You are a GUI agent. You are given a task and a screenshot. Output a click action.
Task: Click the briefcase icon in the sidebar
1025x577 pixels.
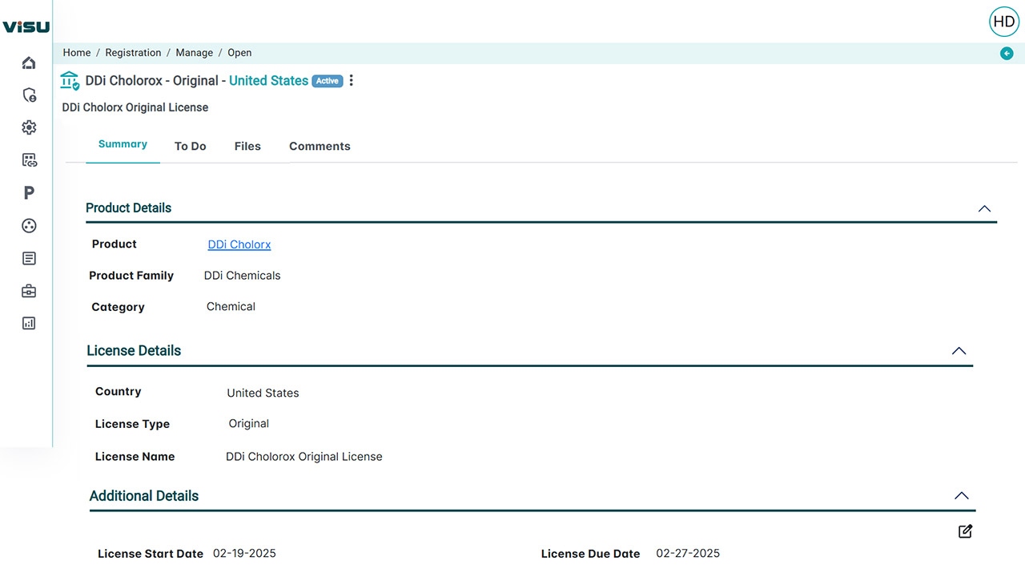click(x=29, y=291)
